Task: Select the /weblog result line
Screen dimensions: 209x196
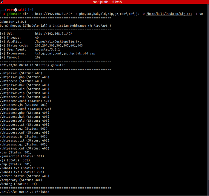Action: 19,184
